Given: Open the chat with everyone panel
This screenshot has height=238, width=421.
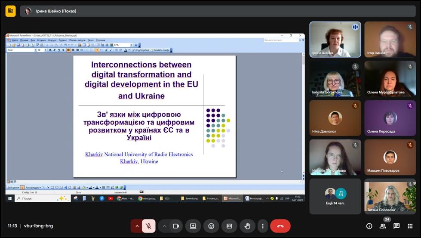Looking at the screenshot, I should coord(396,226).
